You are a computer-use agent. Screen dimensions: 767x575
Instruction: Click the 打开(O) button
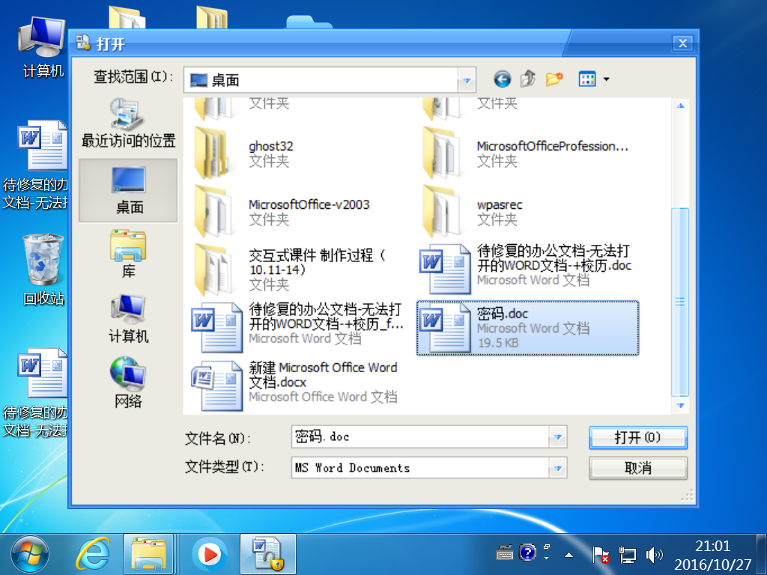pyautogui.click(x=638, y=437)
